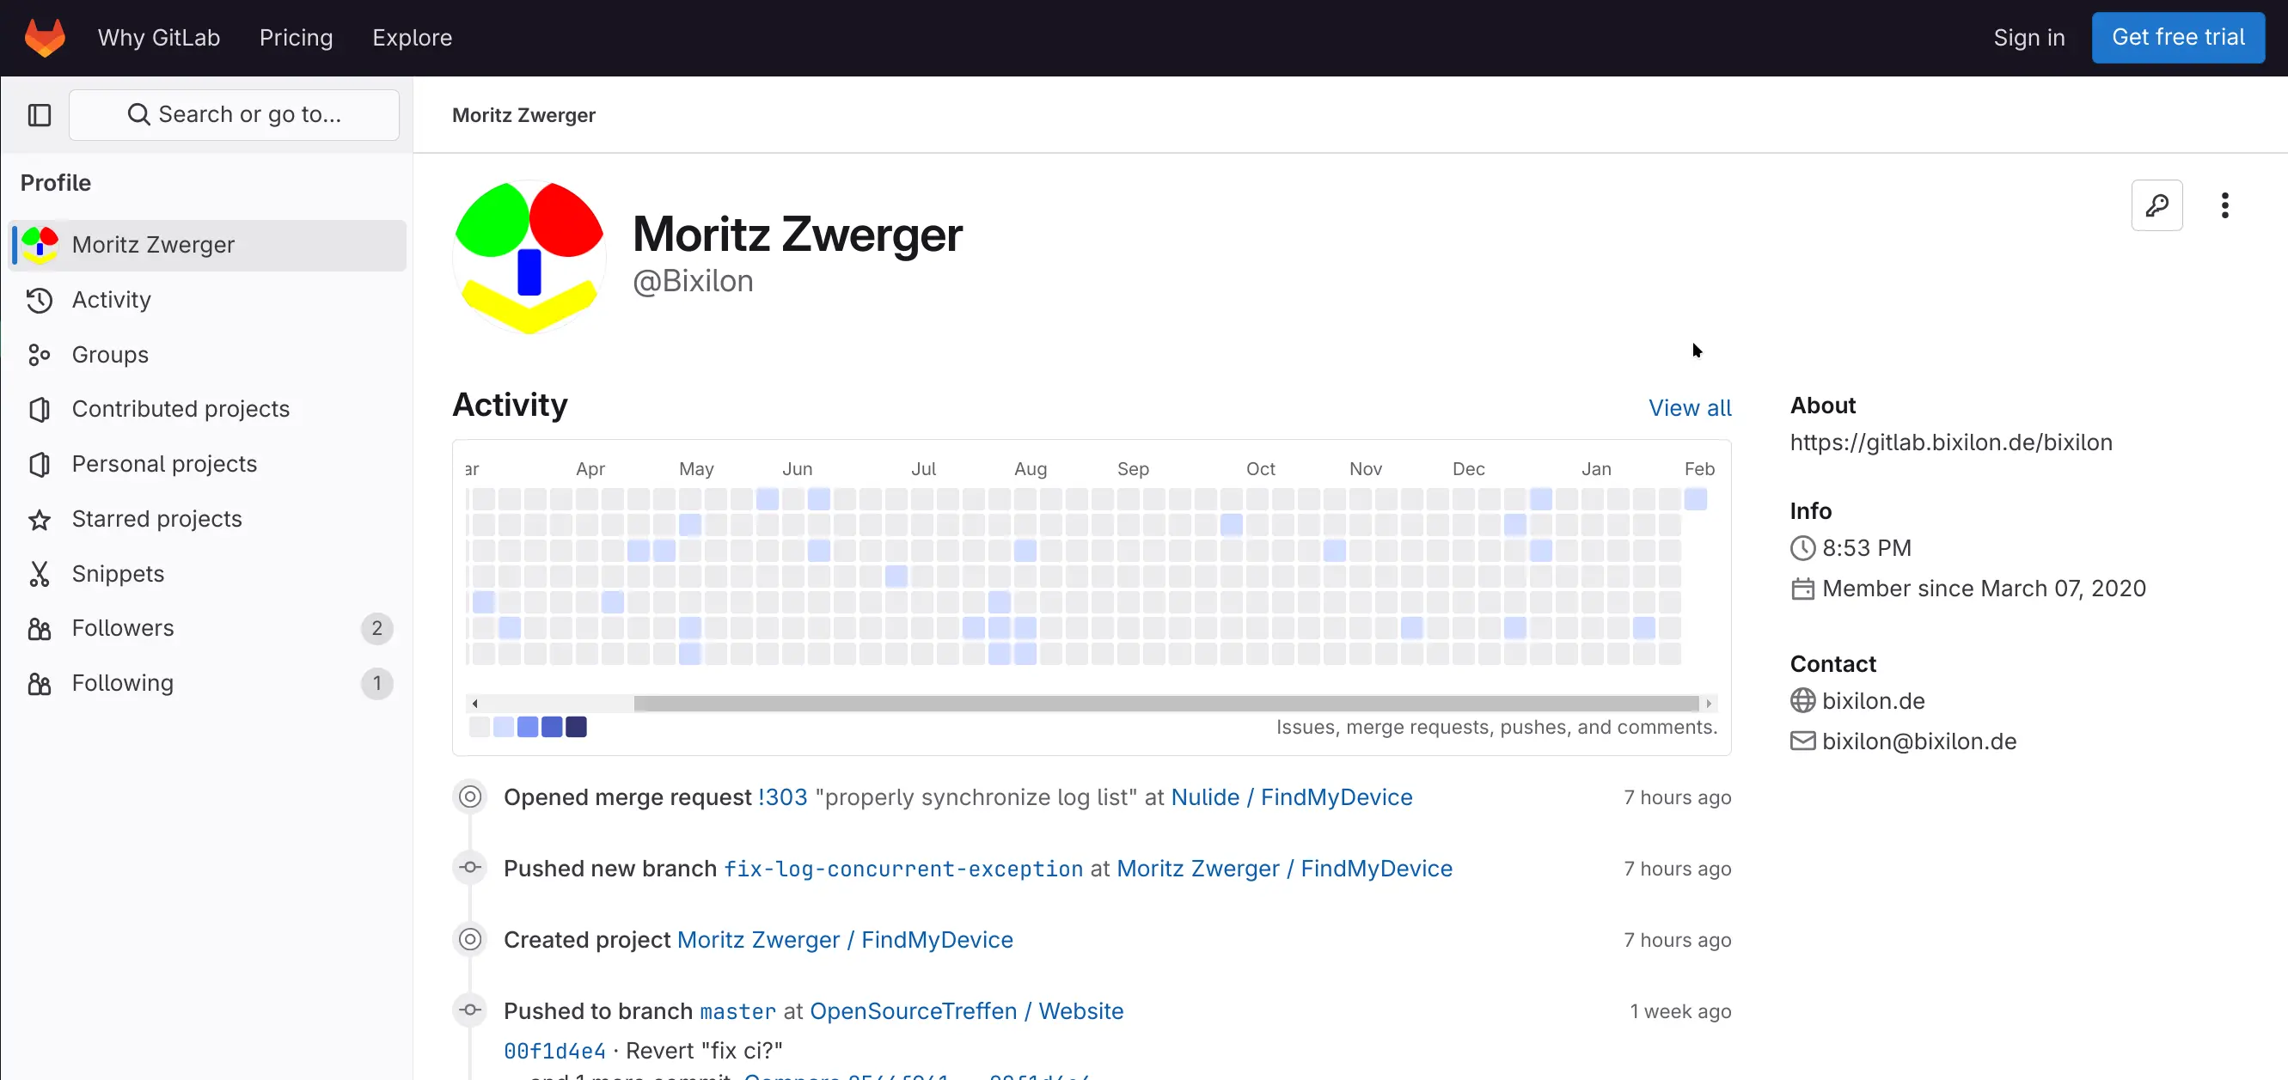Click the Contributed projects icon
Viewport: 2288px width, 1080px height.
(x=39, y=410)
